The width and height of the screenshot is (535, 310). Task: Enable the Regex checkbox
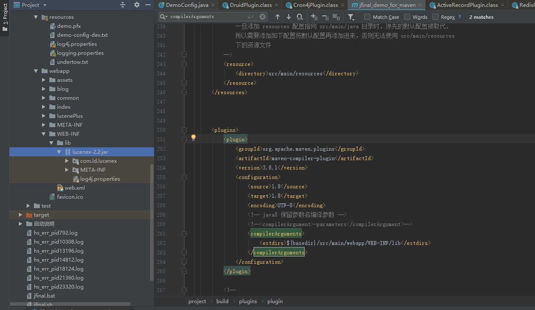click(x=435, y=17)
